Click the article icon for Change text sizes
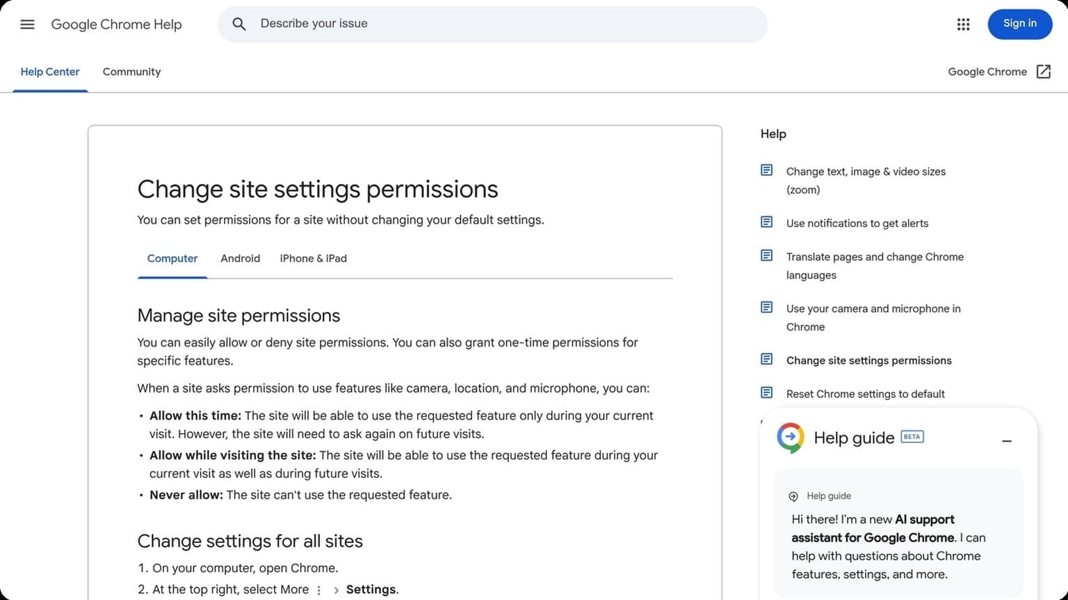 766,170
